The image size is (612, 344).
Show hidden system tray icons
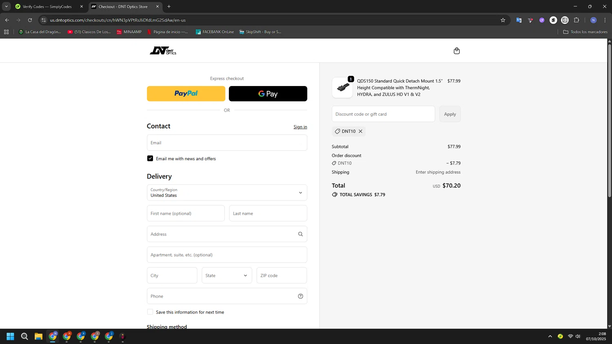(x=550, y=336)
